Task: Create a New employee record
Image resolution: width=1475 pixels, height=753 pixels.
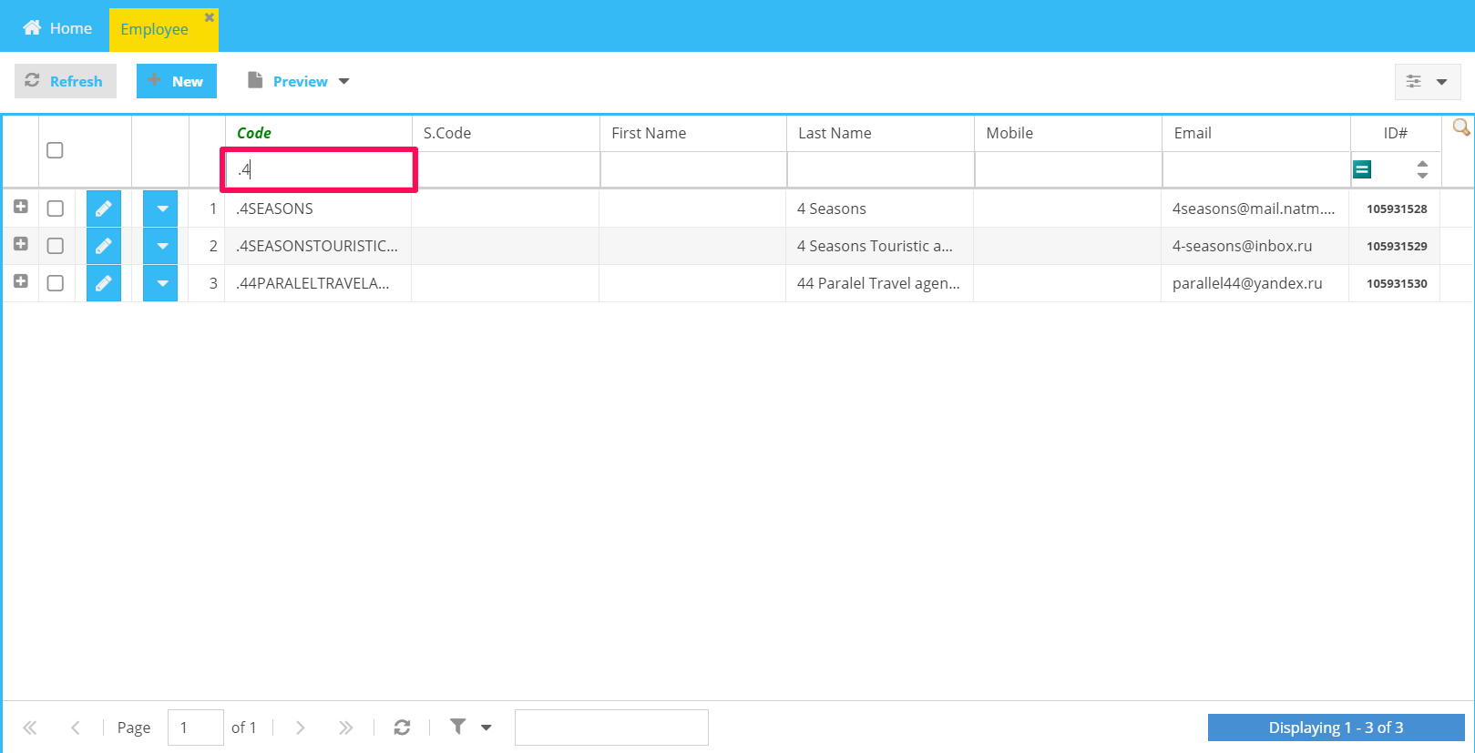Action: tap(176, 81)
